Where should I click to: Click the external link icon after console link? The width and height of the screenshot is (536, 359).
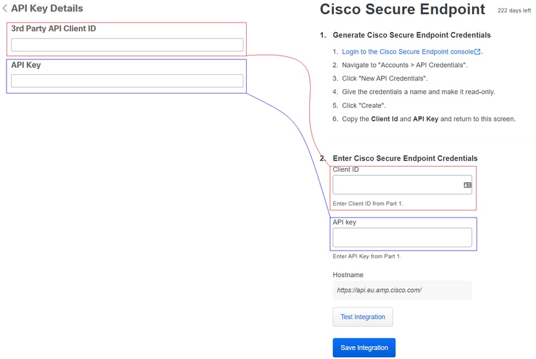(477, 52)
